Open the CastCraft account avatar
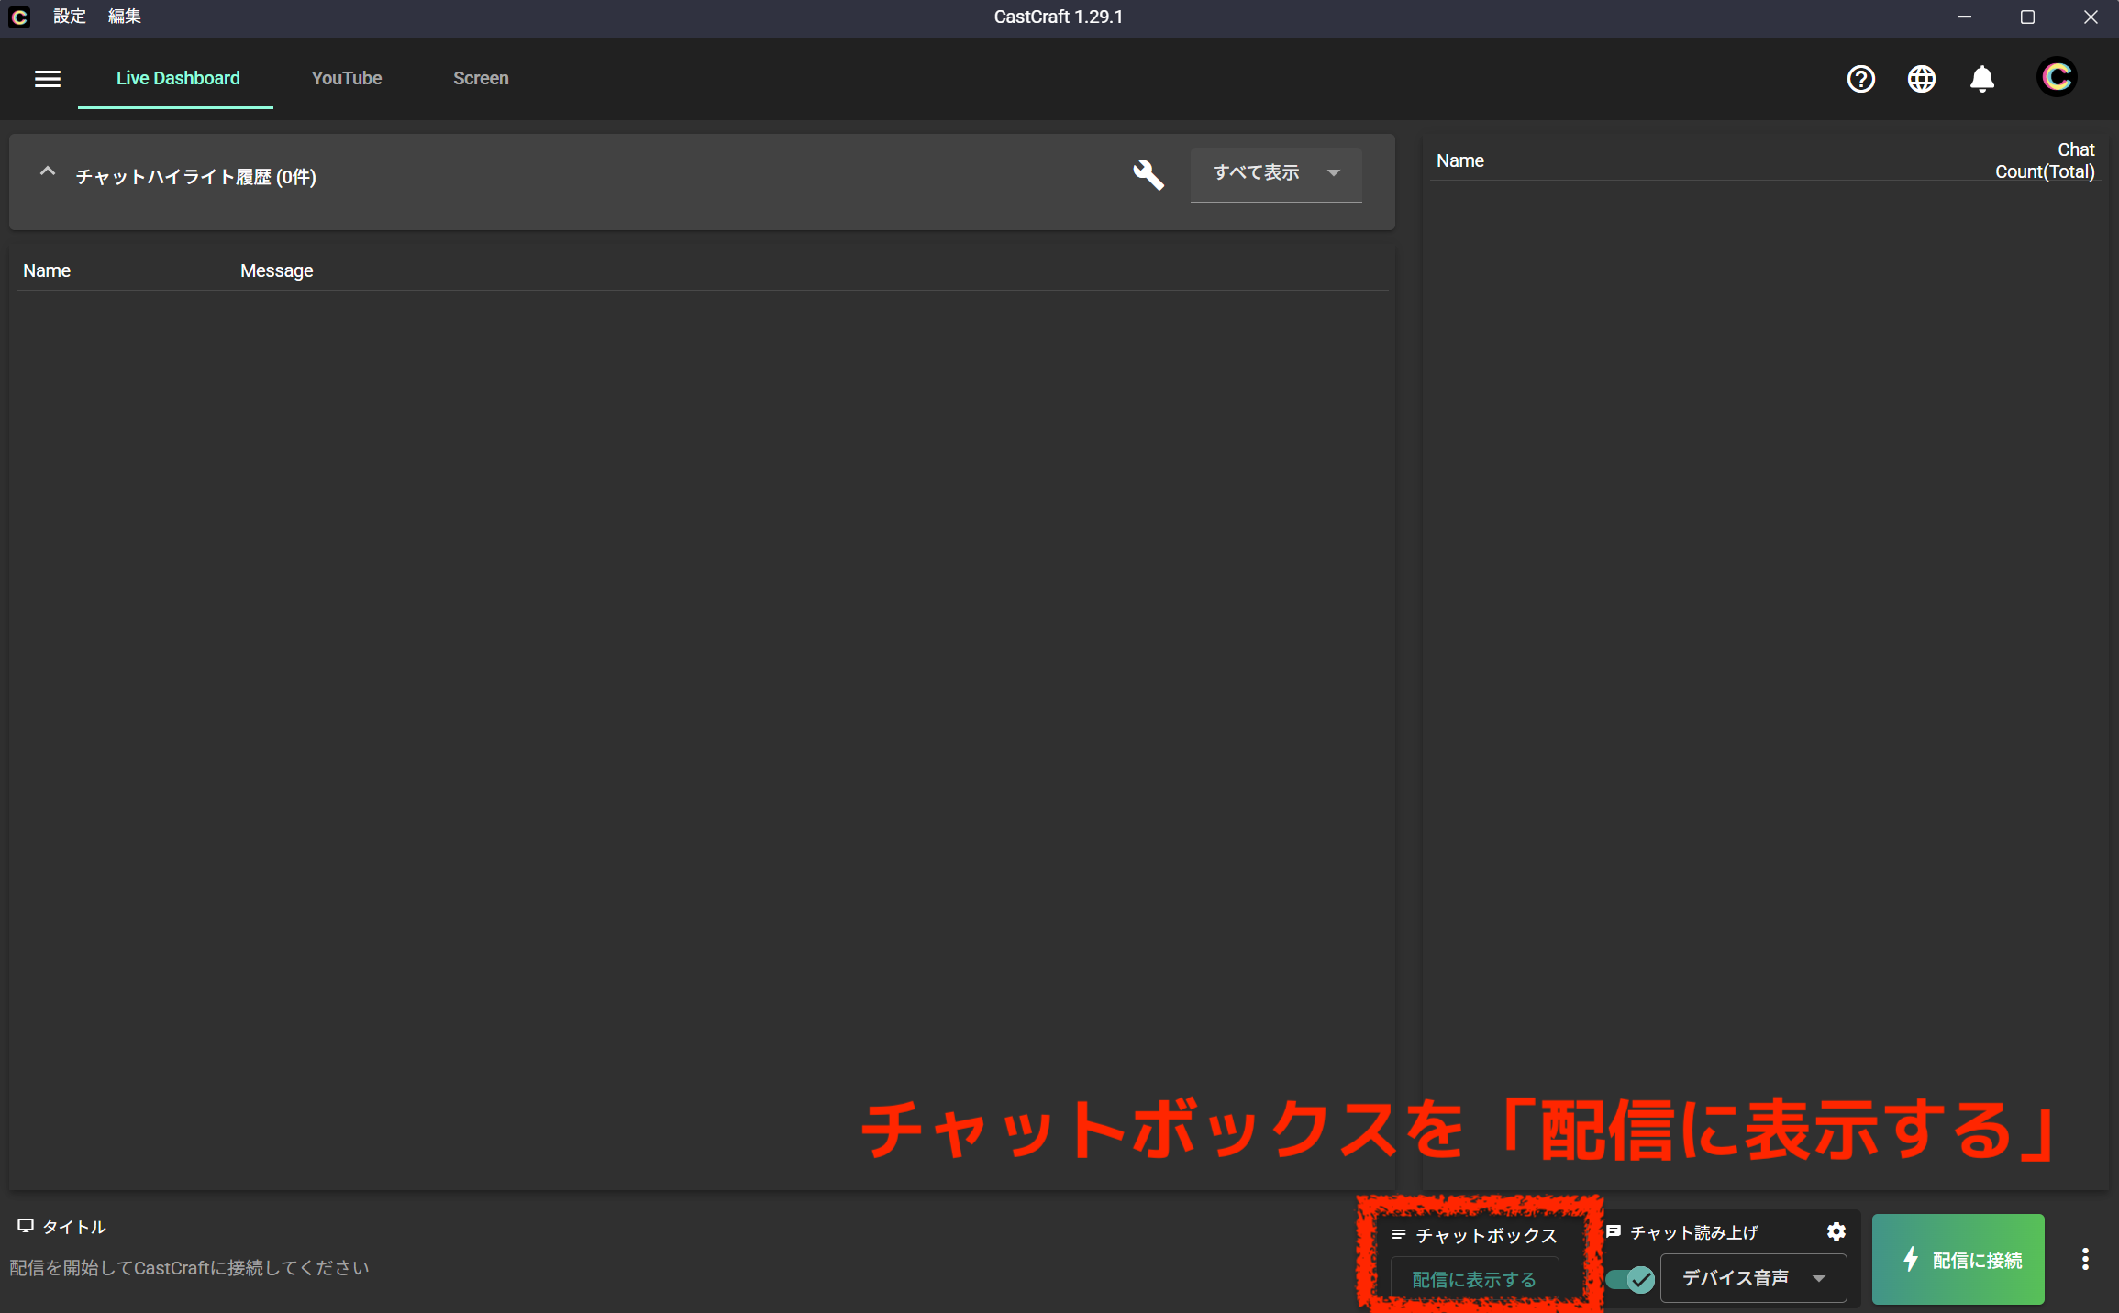Image resolution: width=2119 pixels, height=1313 pixels. coord(2057,77)
